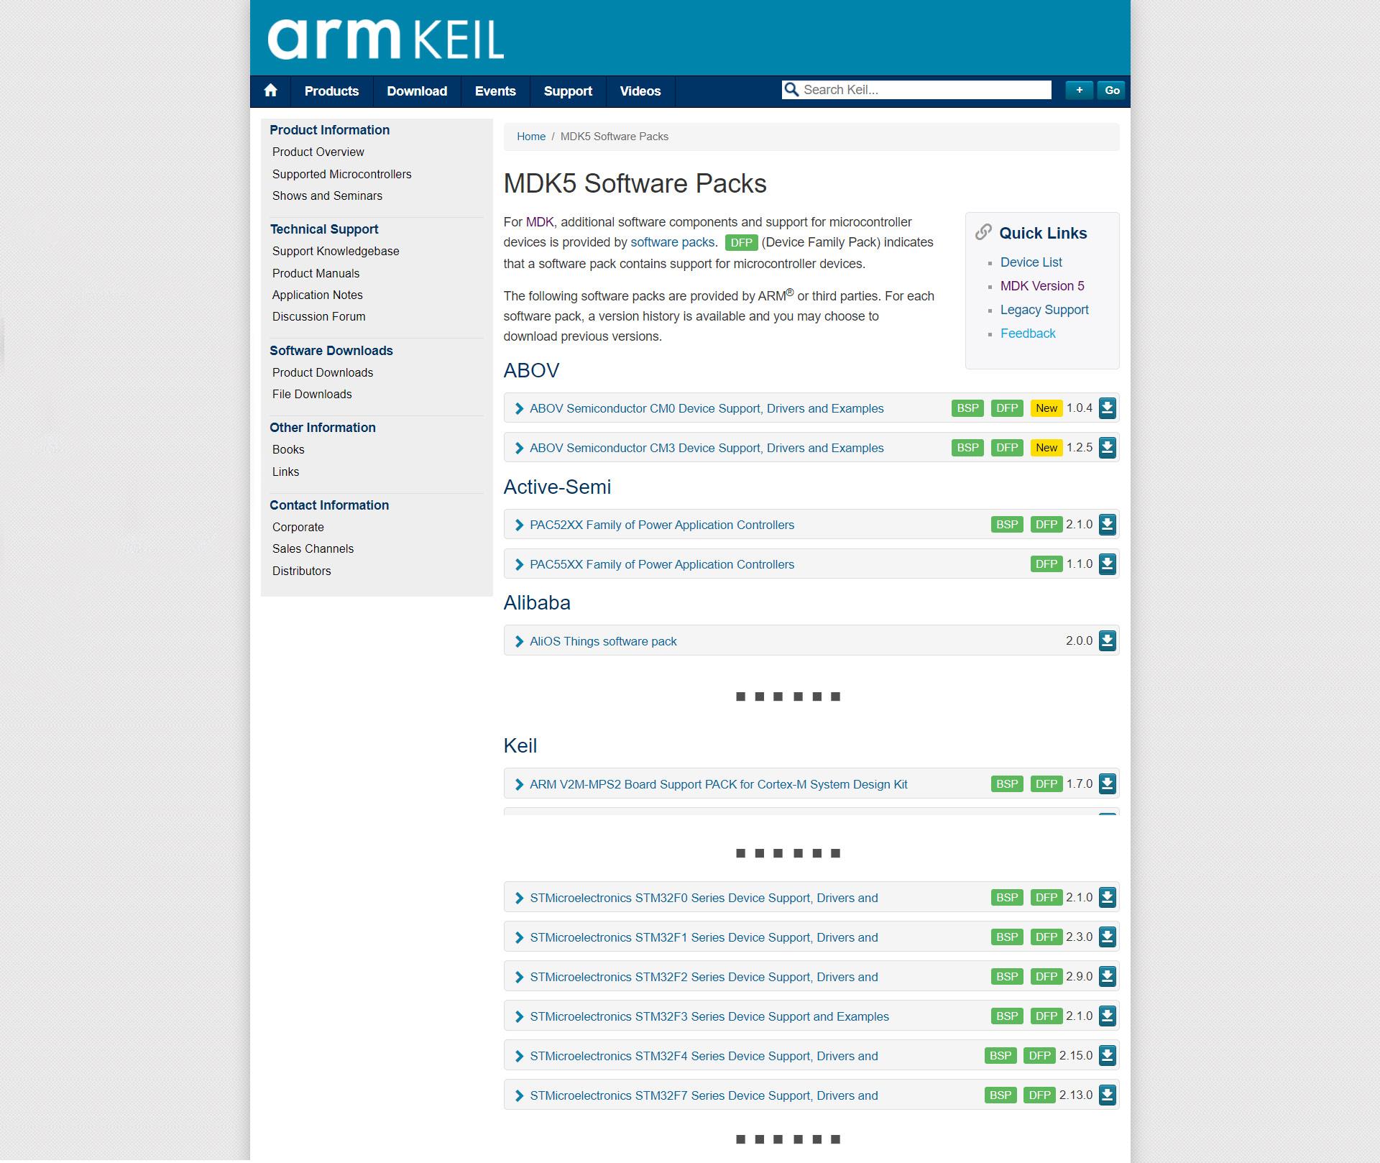Click the Go search button
The height and width of the screenshot is (1163, 1380).
tap(1112, 90)
